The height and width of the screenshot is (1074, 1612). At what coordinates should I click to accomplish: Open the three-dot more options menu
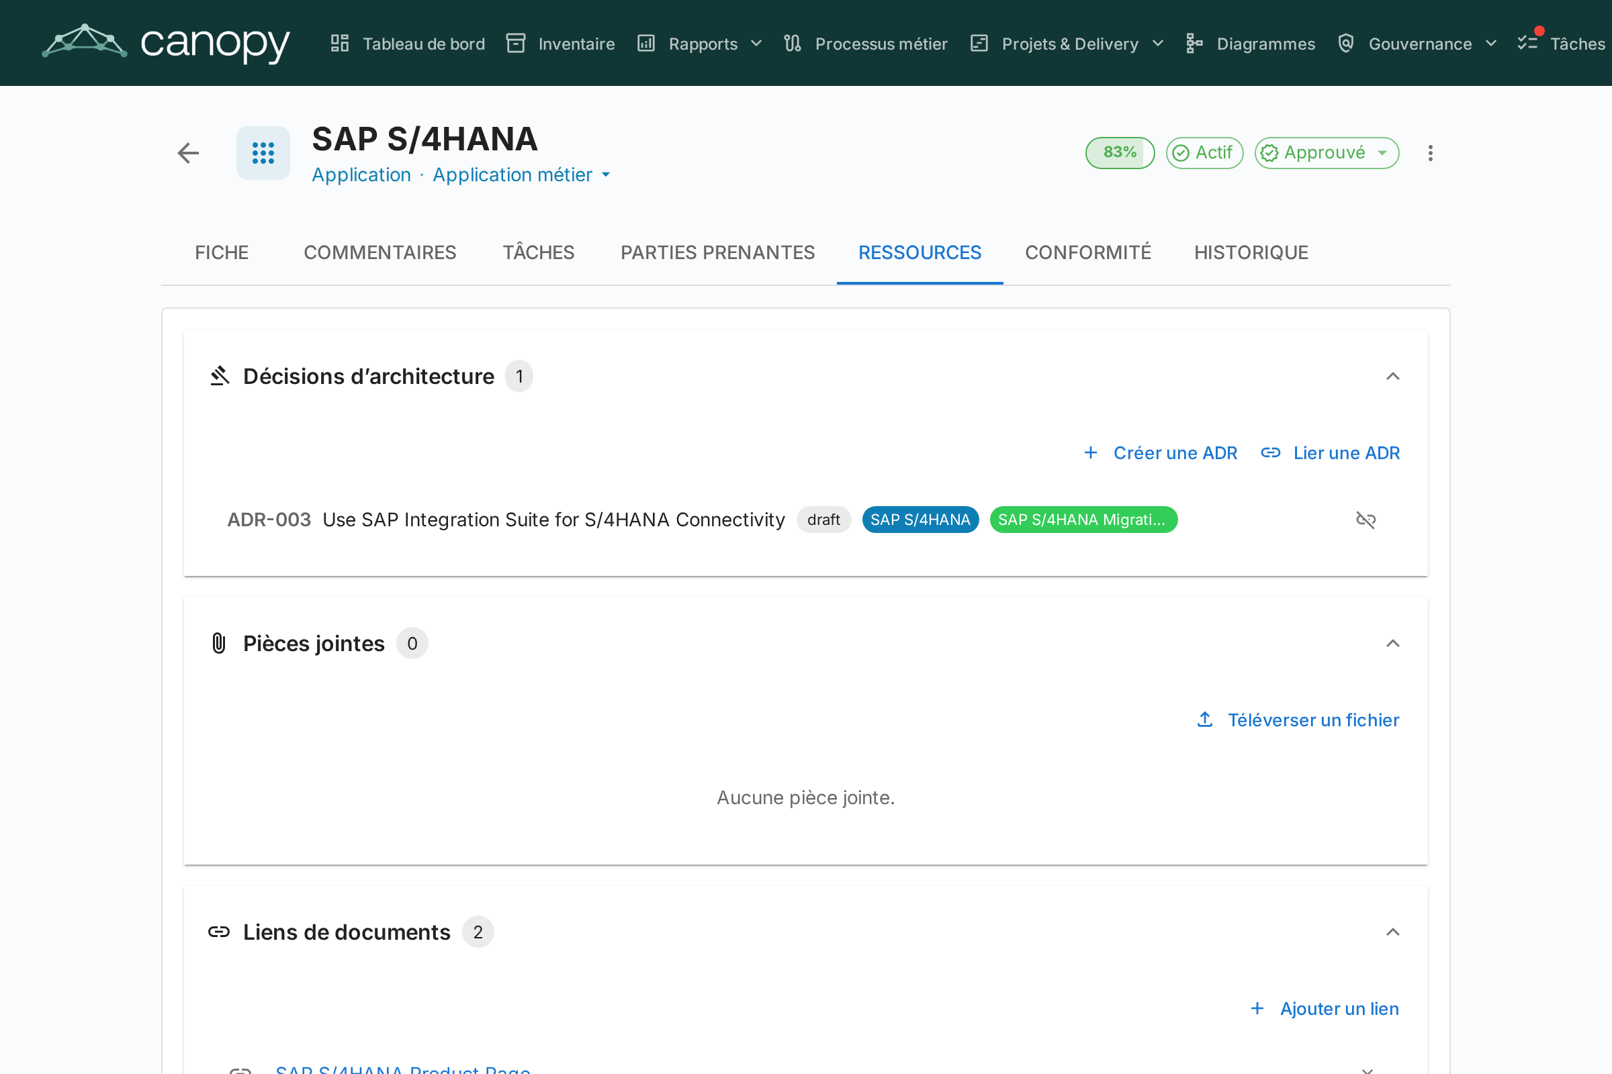click(x=1431, y=153)
